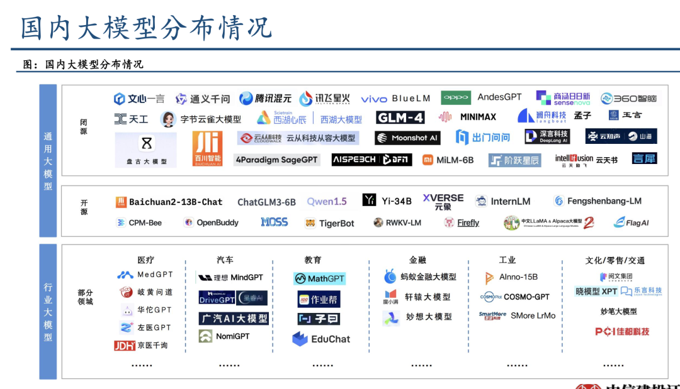The height and width of the screenshot is (389, 680).
Task: Click the 作业帮 logo
Action: click(x=319, y=299)
